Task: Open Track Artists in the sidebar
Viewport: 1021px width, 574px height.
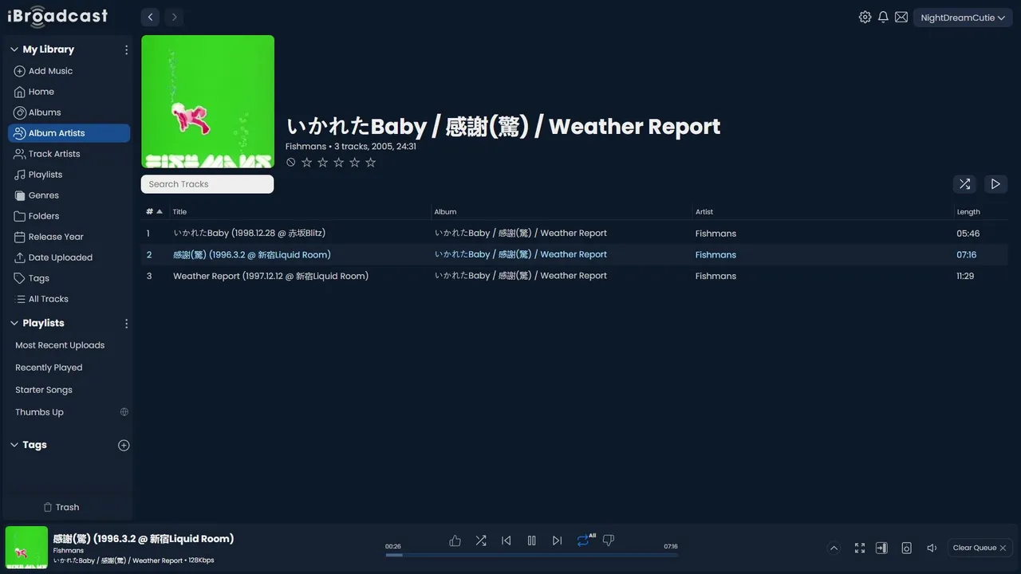Action: click(69, 154)
